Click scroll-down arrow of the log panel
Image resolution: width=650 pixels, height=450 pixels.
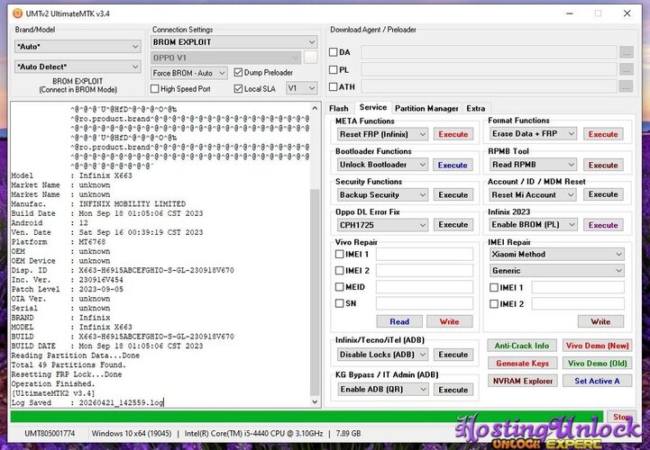pos(315,401)
